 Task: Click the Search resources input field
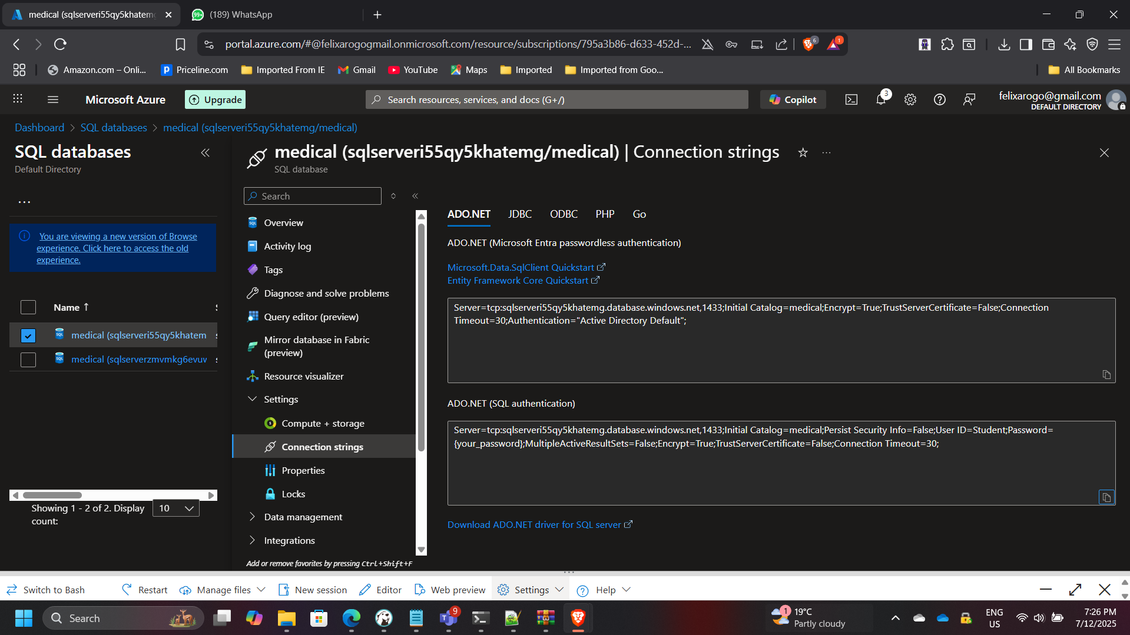(x=555, y=99)
